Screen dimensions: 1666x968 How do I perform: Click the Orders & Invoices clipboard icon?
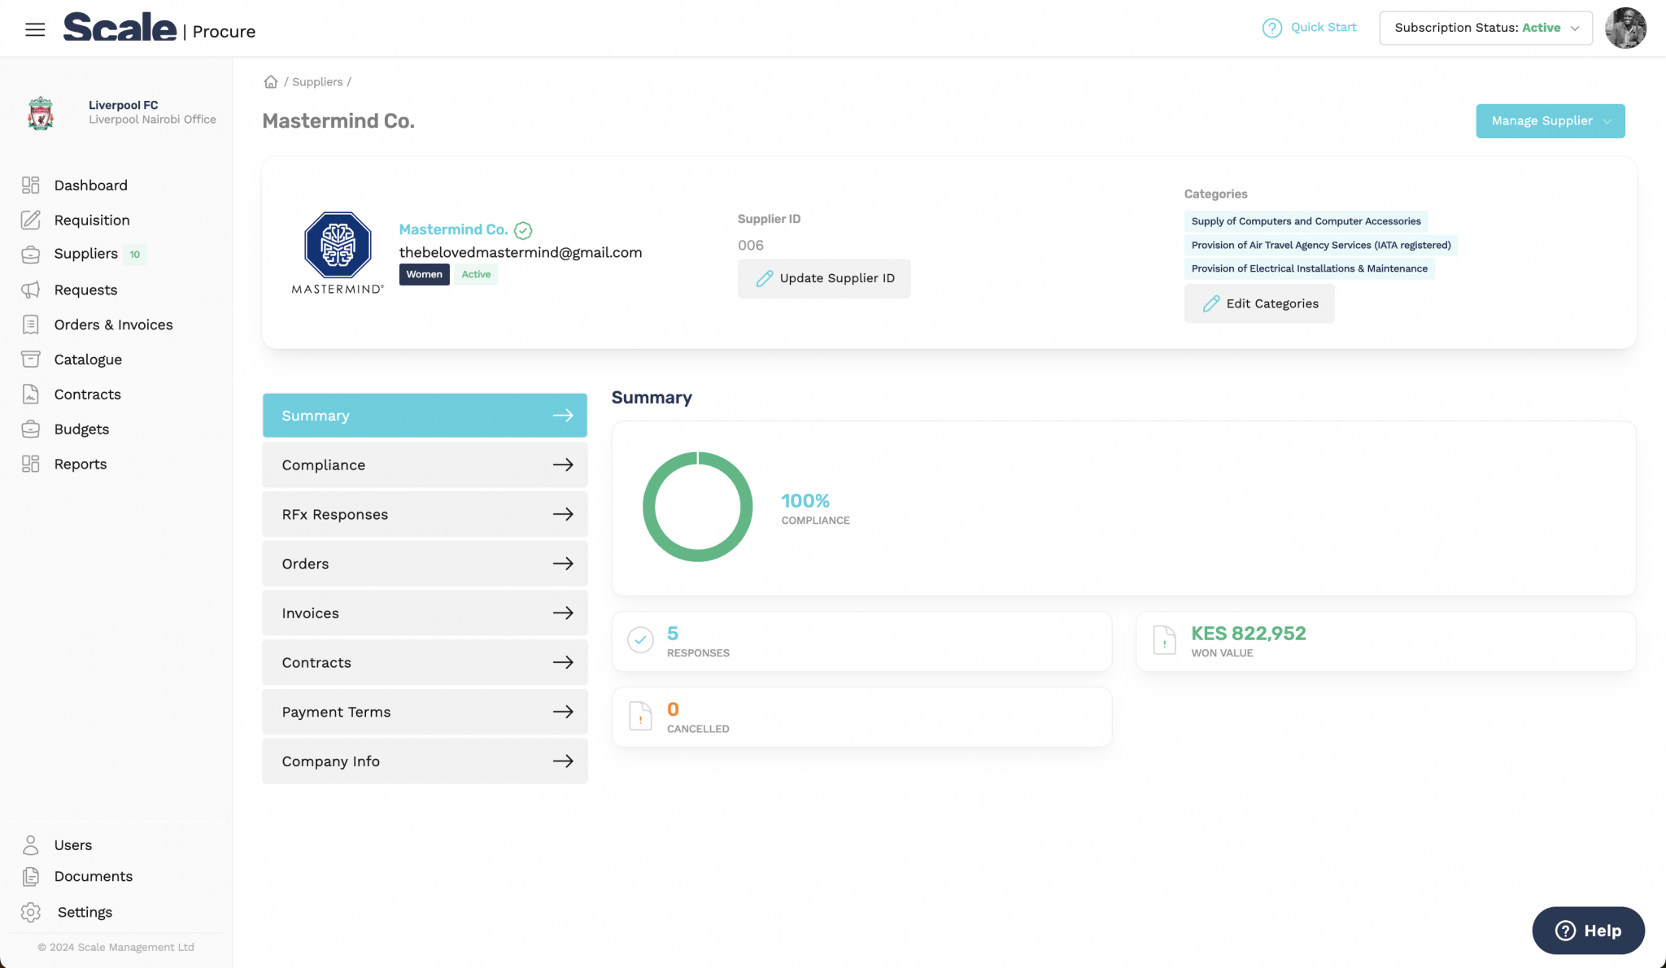point(31,324)
